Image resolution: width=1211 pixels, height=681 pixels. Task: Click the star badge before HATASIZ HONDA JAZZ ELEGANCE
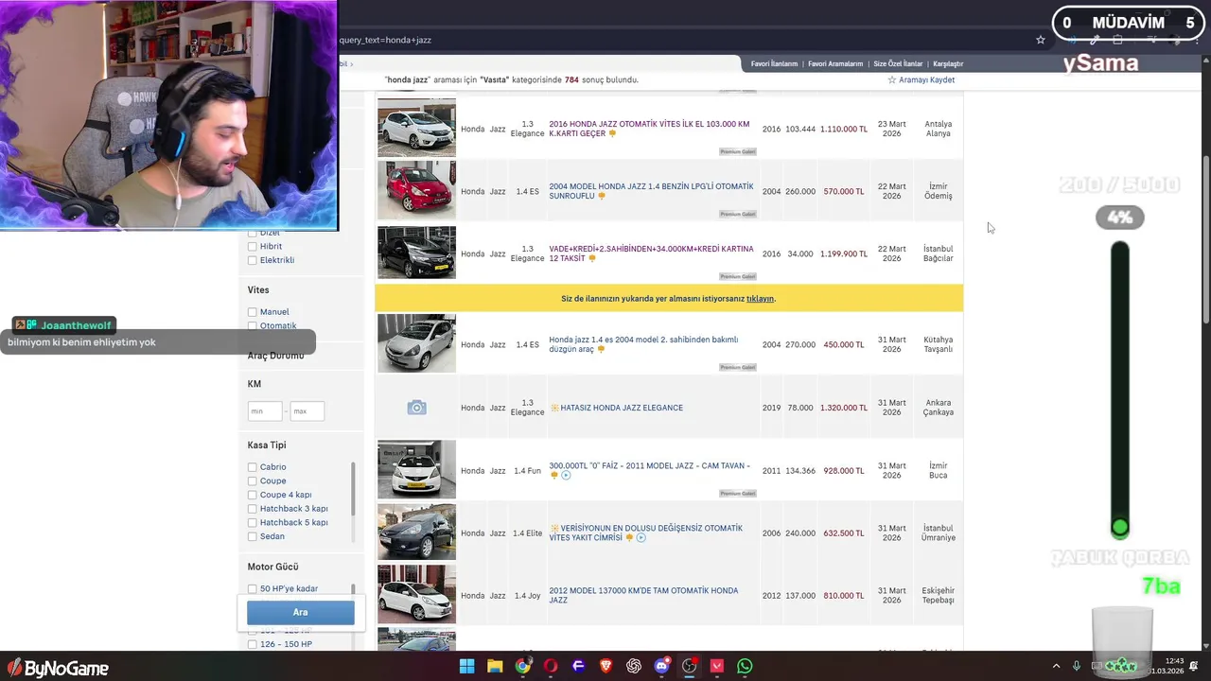pos(554,408)
